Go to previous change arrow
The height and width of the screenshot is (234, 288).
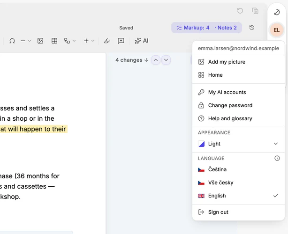[156, 60]
